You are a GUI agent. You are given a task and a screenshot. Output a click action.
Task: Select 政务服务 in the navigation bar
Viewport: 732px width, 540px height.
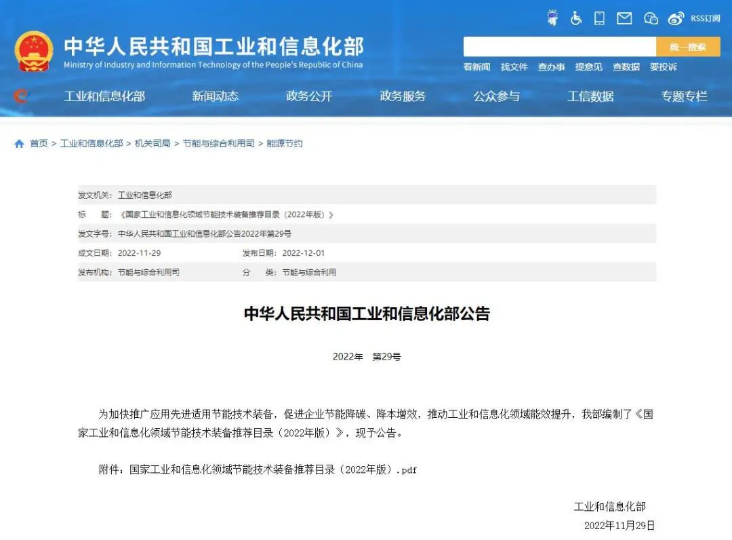pyautogui.click(x=402, y=96)
